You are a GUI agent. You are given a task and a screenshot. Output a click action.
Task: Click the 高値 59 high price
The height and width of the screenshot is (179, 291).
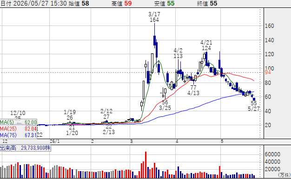click(121, 4)
